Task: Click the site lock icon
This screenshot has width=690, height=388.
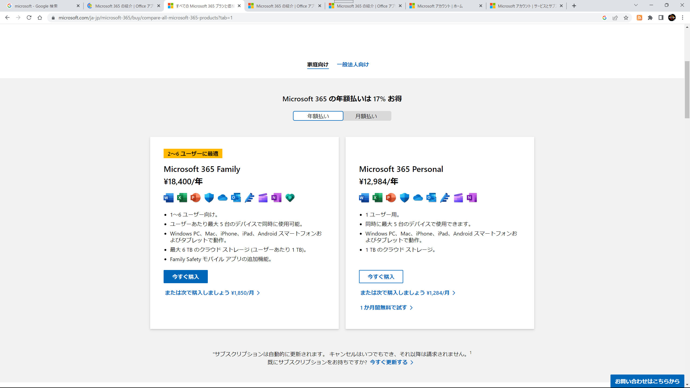Action: click(x=53, y=18)
